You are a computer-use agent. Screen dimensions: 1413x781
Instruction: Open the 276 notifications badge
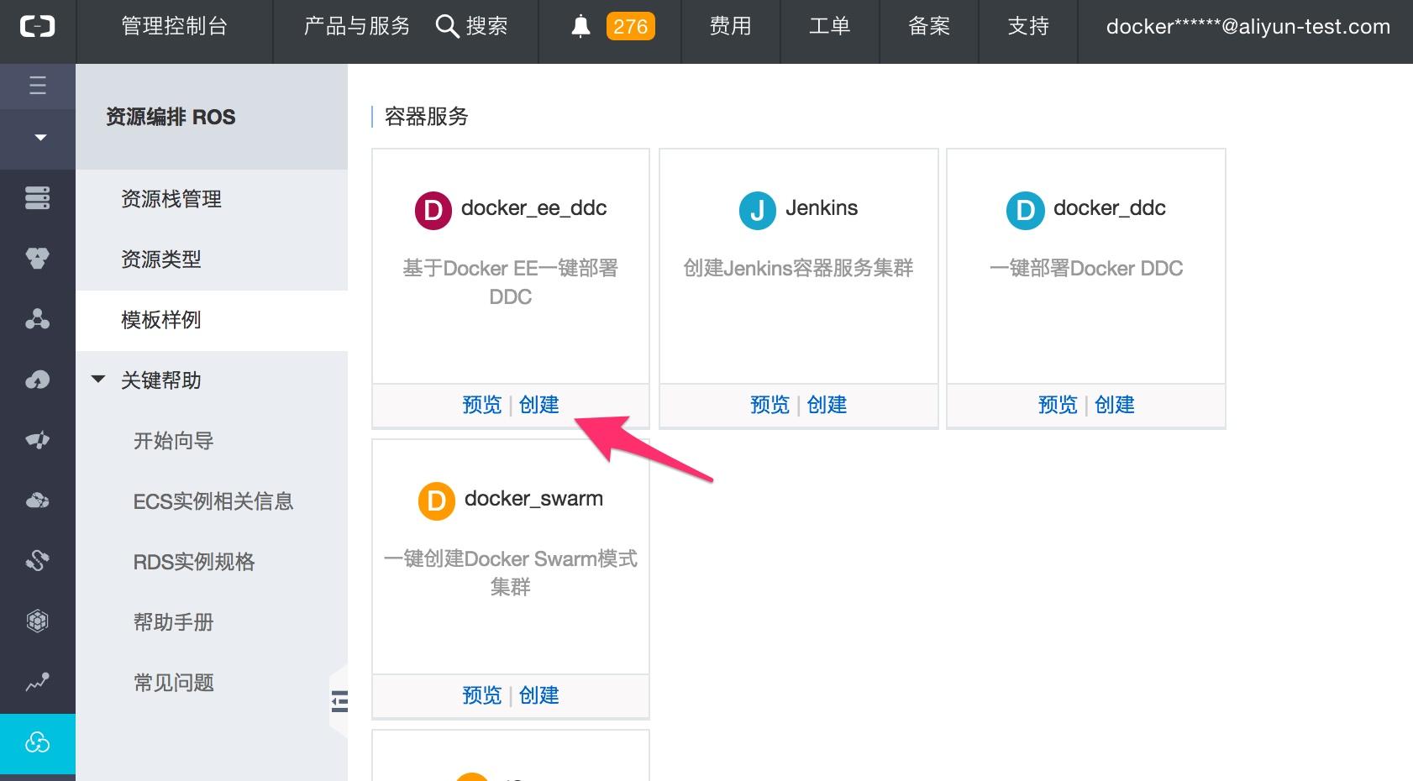pyautogui.click(x=630, y=27)
